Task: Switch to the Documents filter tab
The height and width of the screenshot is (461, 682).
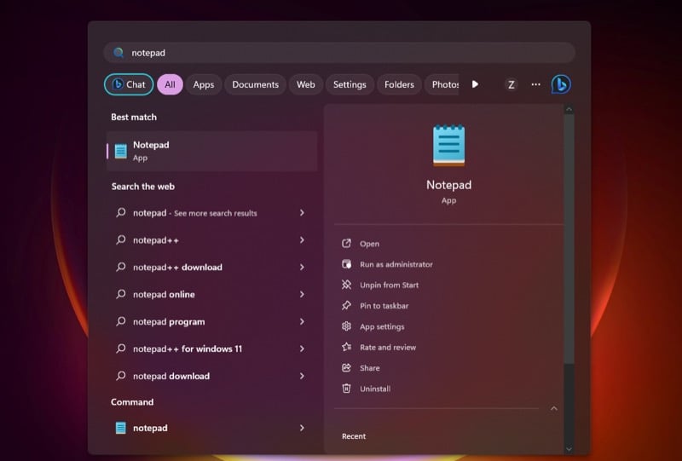Action: pos(255,84)
